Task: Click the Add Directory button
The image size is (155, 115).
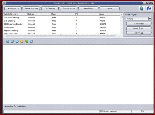Action: pos(13,8)
